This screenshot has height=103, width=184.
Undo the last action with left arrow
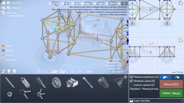pos(165,77)
